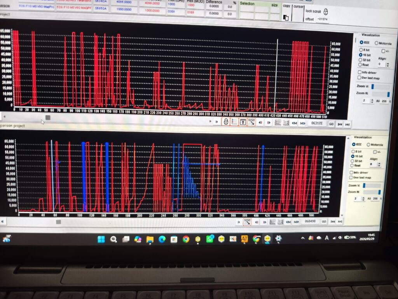The height and width of the screenshot is (299, 398).
Task: Enable the +/- checkbox in top Visualization panel
Action: tap(383, 51)
